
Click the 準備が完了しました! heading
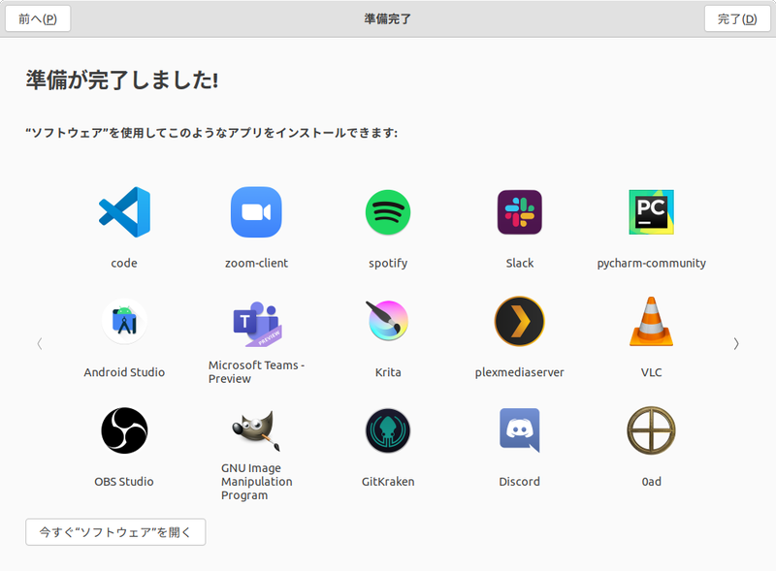point(122,80)
